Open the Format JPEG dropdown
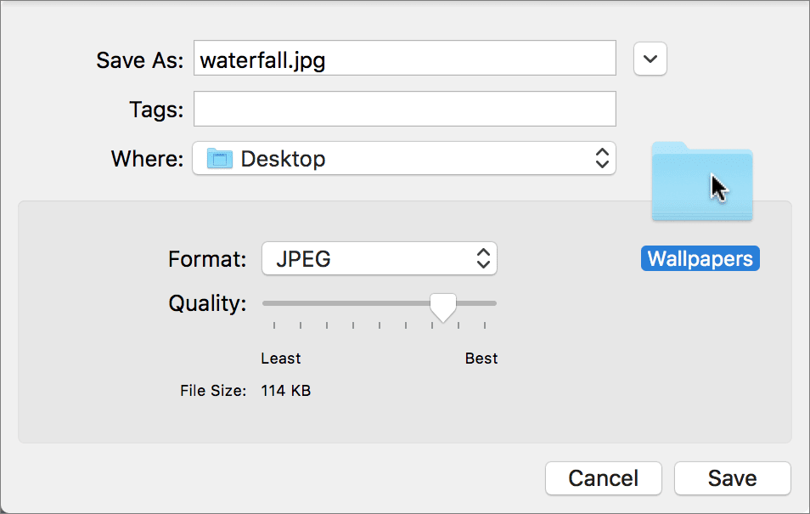 (379, 258)
